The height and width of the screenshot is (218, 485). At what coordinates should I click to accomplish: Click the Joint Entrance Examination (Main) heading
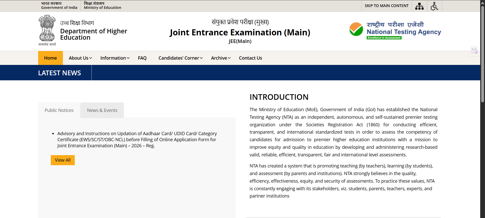click(x=240, y=32)
